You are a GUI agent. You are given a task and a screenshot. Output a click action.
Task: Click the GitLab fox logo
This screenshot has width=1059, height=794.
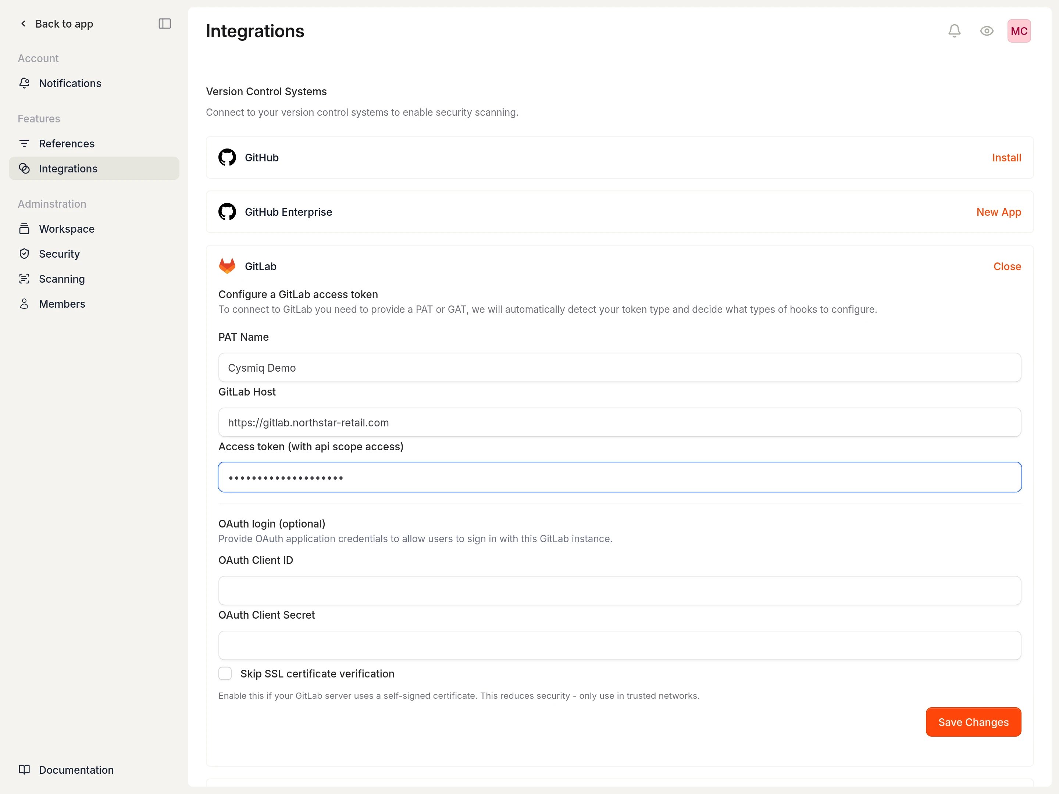click(227, 266)
